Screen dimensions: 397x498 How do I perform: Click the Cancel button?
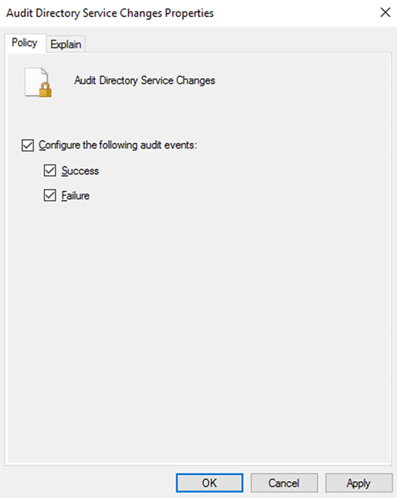coord(285,483)
